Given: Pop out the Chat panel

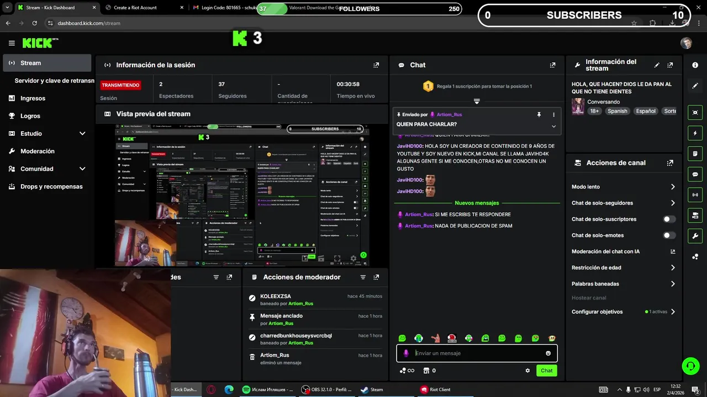Looking at the screenshot, I should [x=552, y=65].
